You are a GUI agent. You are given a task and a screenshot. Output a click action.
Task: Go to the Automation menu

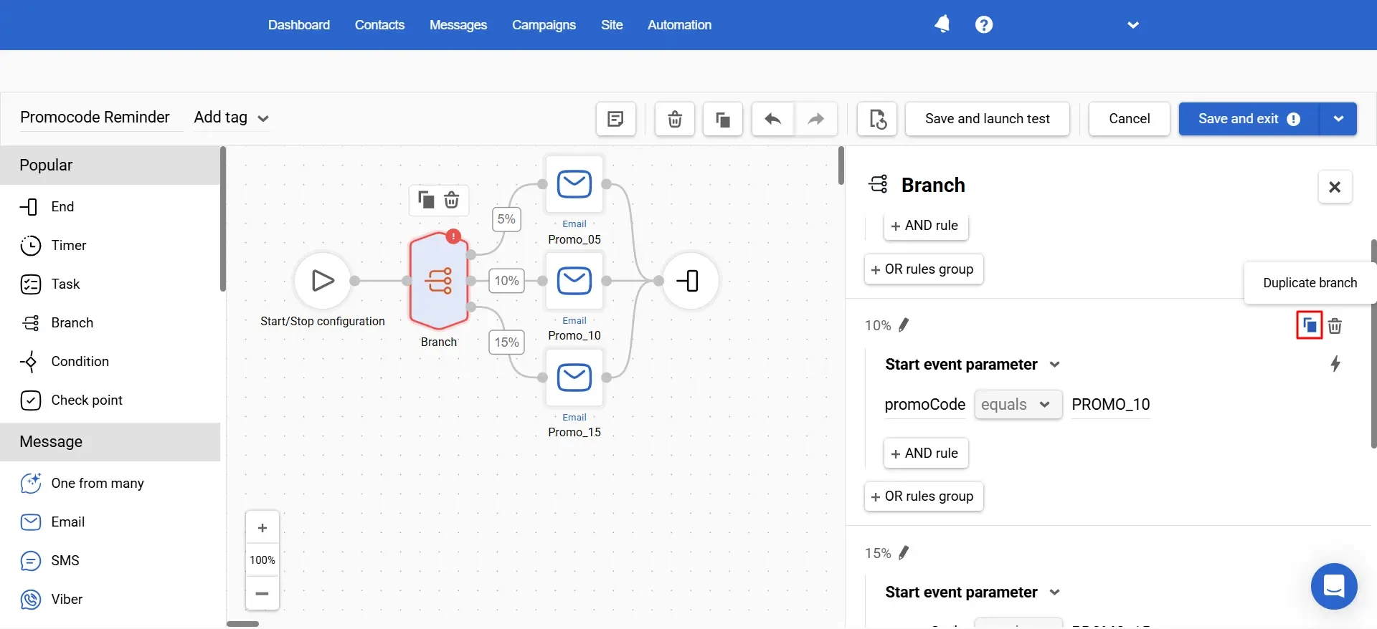[x=679, y=25]
